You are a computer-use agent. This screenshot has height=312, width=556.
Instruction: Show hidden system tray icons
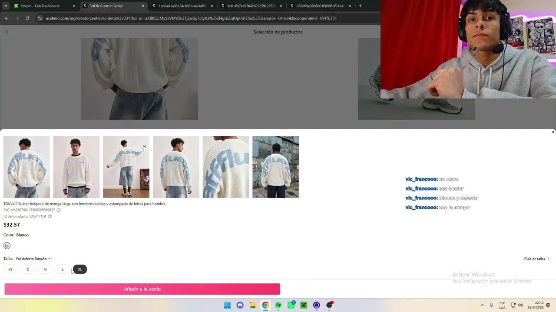click(x=482, y=305)
